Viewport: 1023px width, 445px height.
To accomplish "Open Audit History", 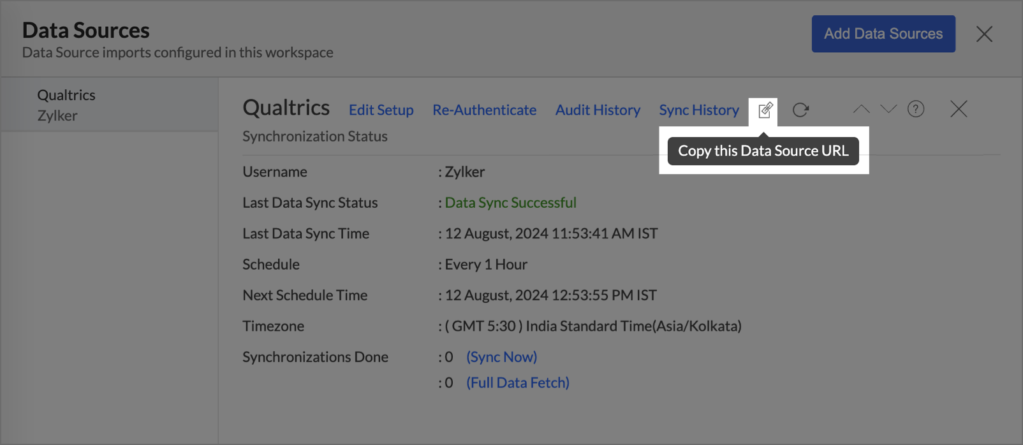I will click(x=598, y=110).
